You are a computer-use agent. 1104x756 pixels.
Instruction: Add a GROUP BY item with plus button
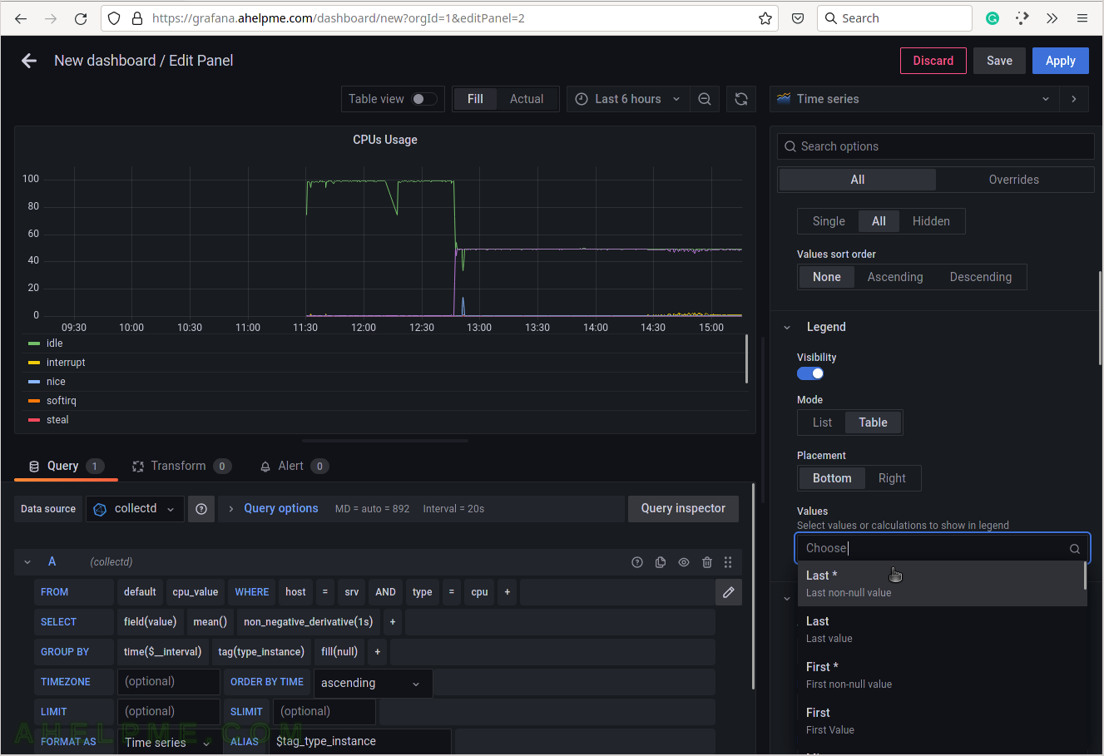pyautogui.click(x=378, y=652)
